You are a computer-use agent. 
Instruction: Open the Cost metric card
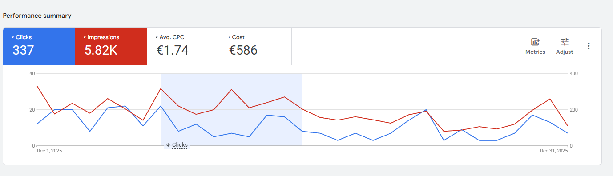tap(255, 46)
